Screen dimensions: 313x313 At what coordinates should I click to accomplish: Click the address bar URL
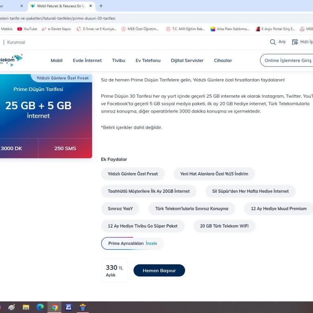point(58,18)
